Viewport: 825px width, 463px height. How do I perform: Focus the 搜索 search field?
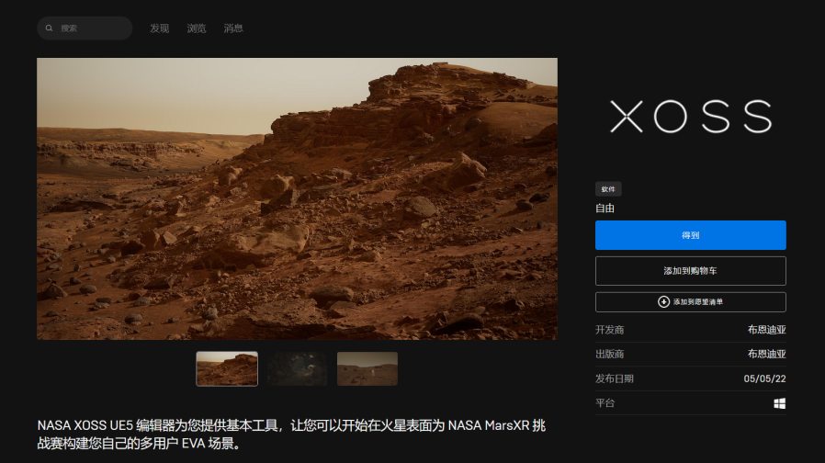tap(85, 28)
